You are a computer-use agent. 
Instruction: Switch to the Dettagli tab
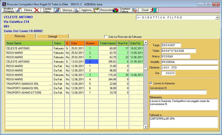coord(53,37)
